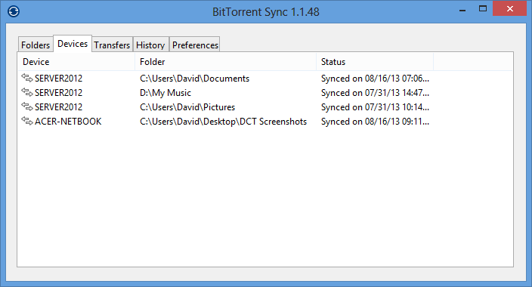Select the Devices tab
The height and width of the screenshot is (287, 532).
click(73, 44)
